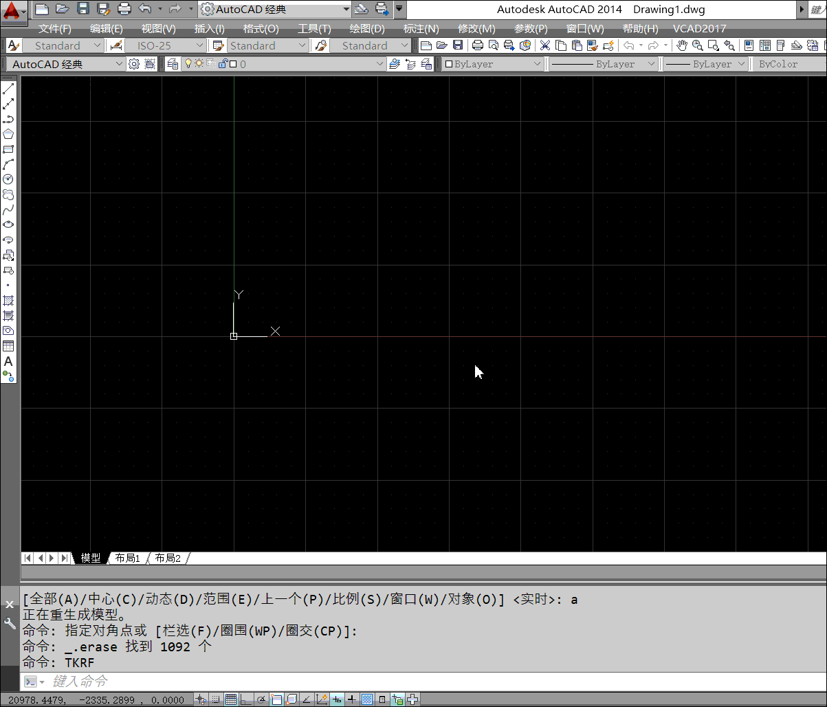Select the Line draw tool
Viewport: 827px width, 707px height.
8,89
